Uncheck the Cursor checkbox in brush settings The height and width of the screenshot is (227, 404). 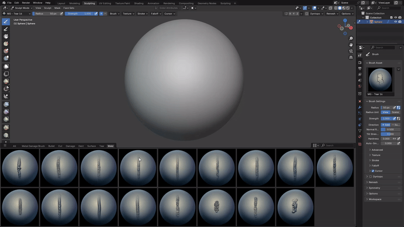[x=373, y=171]
